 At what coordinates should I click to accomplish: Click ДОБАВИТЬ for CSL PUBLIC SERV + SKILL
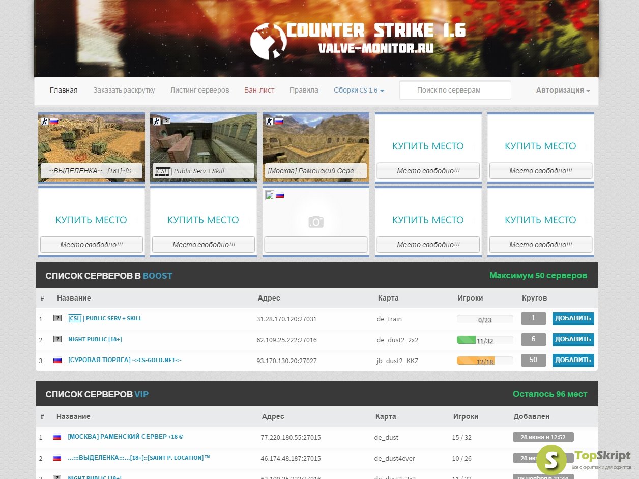[x=573, y=319]
